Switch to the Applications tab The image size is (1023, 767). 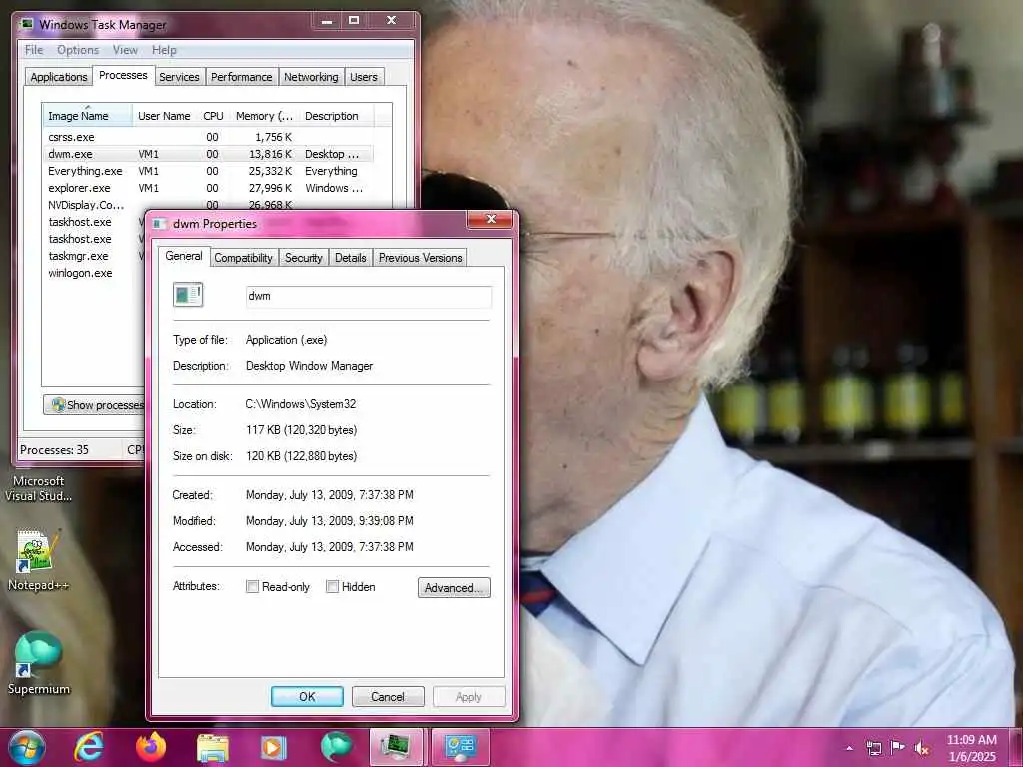coord(59,77)
